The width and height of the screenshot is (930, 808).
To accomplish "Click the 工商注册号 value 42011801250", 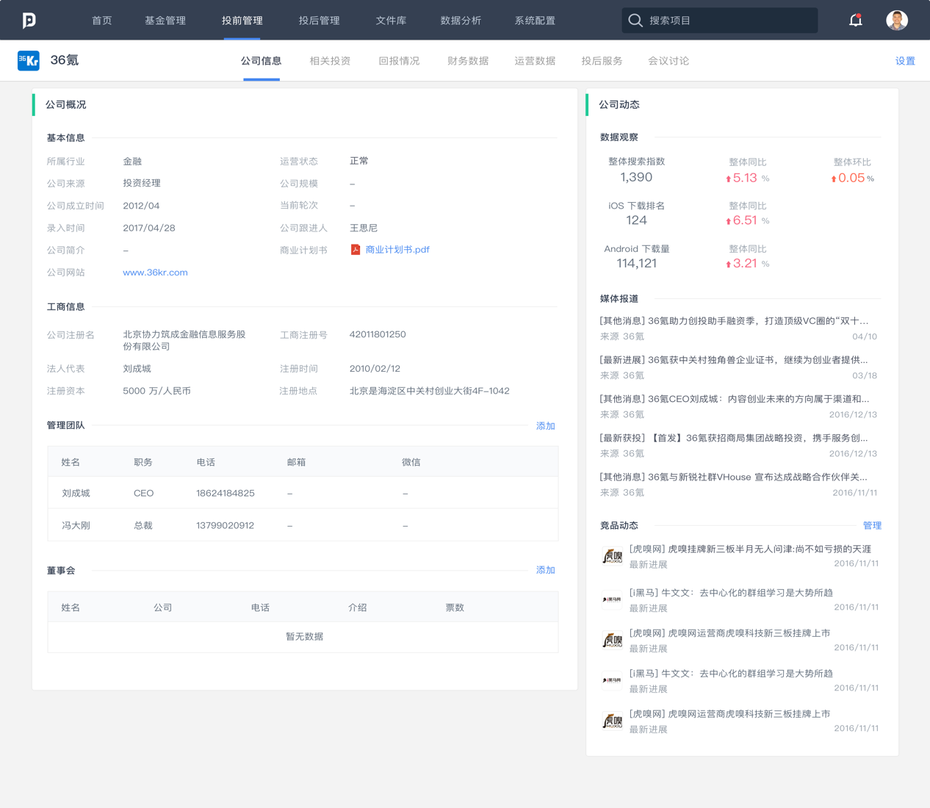I will tap(378, 334).
